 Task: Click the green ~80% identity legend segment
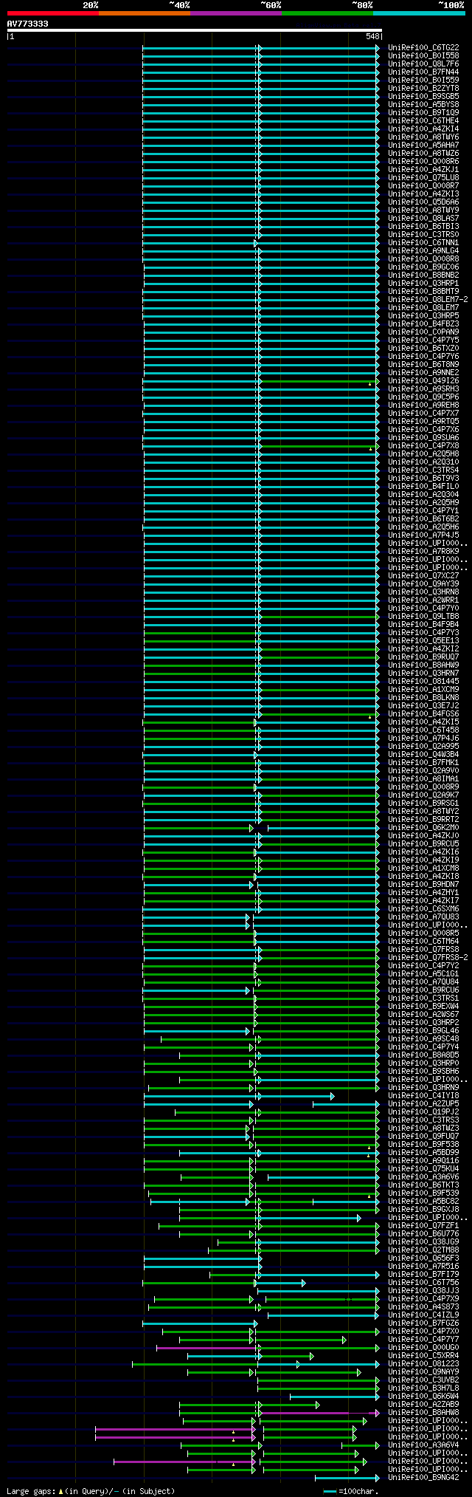coord(327,13)
